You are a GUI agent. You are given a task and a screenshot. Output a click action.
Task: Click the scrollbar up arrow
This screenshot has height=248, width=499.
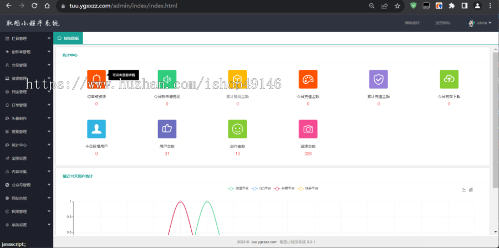496,49
